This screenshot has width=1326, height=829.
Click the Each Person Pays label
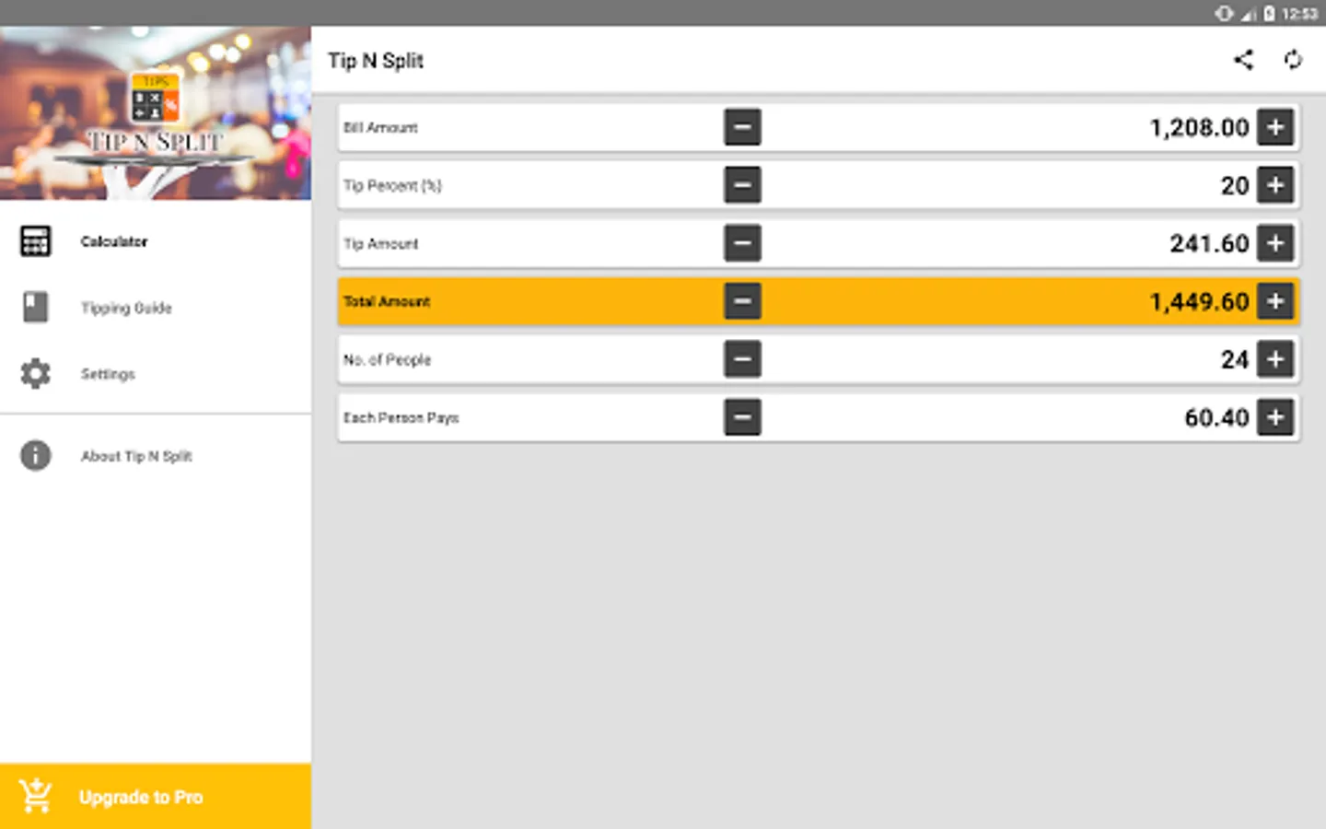coord(401,417)
